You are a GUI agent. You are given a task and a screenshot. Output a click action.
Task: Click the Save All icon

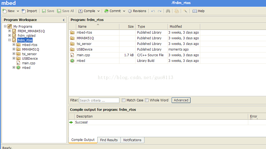[59, 11]
